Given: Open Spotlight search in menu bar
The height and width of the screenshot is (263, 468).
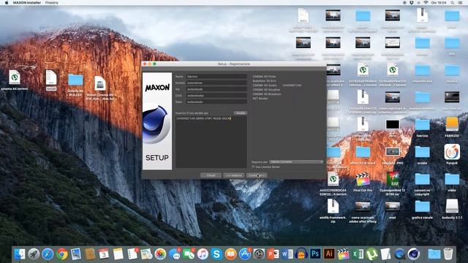Looking at the screenshot, I should click(x=453, y=3).
